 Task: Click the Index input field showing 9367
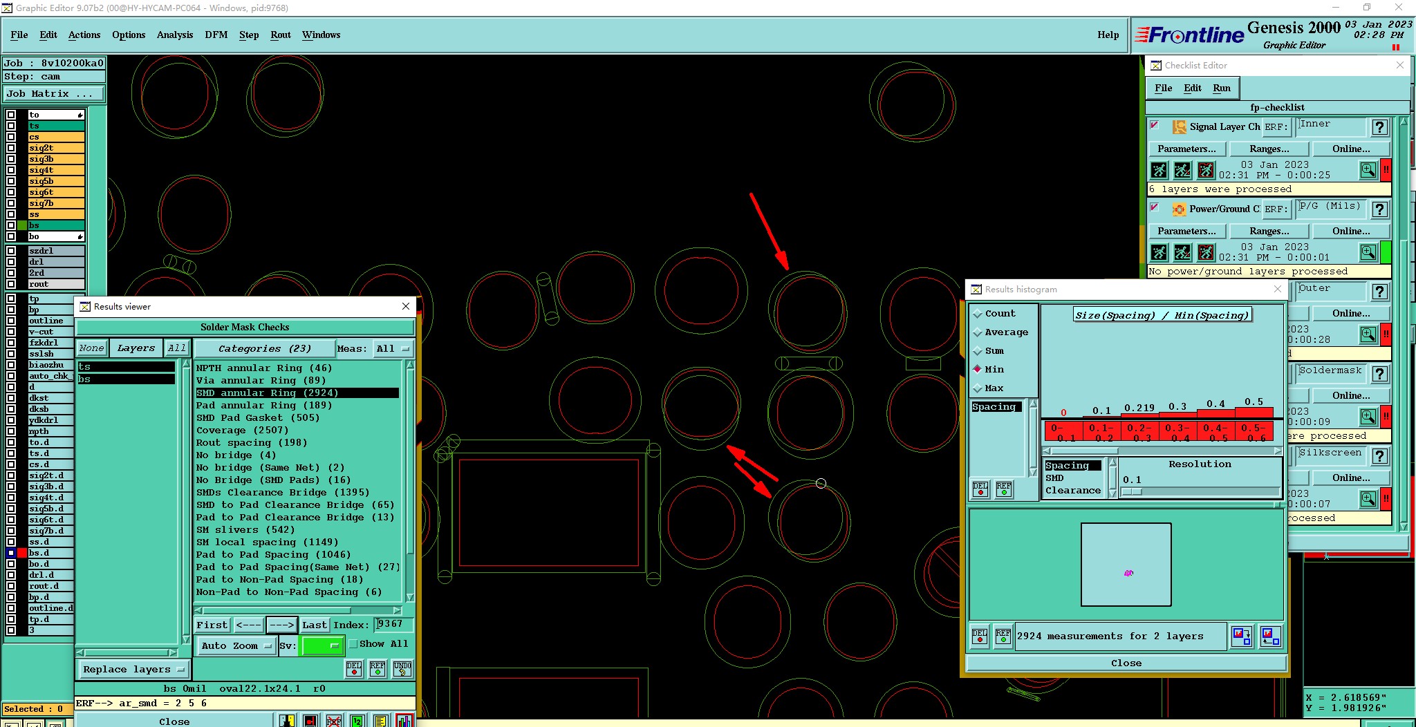tap(393, 624)
